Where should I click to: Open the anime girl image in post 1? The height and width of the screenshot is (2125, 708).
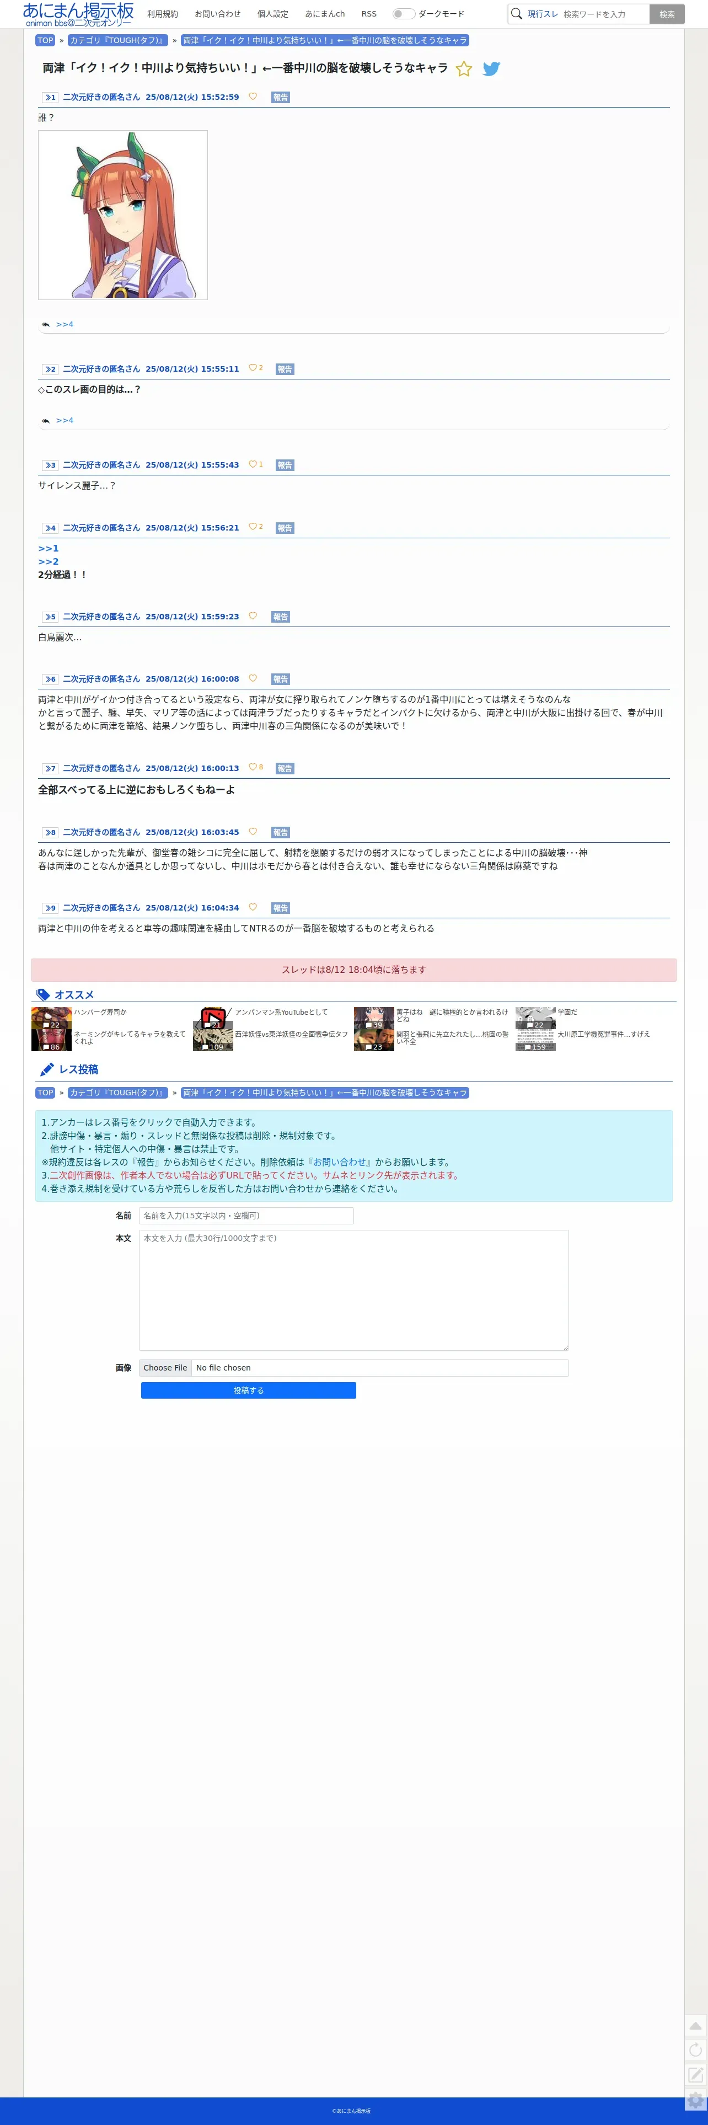coord(123,215)
